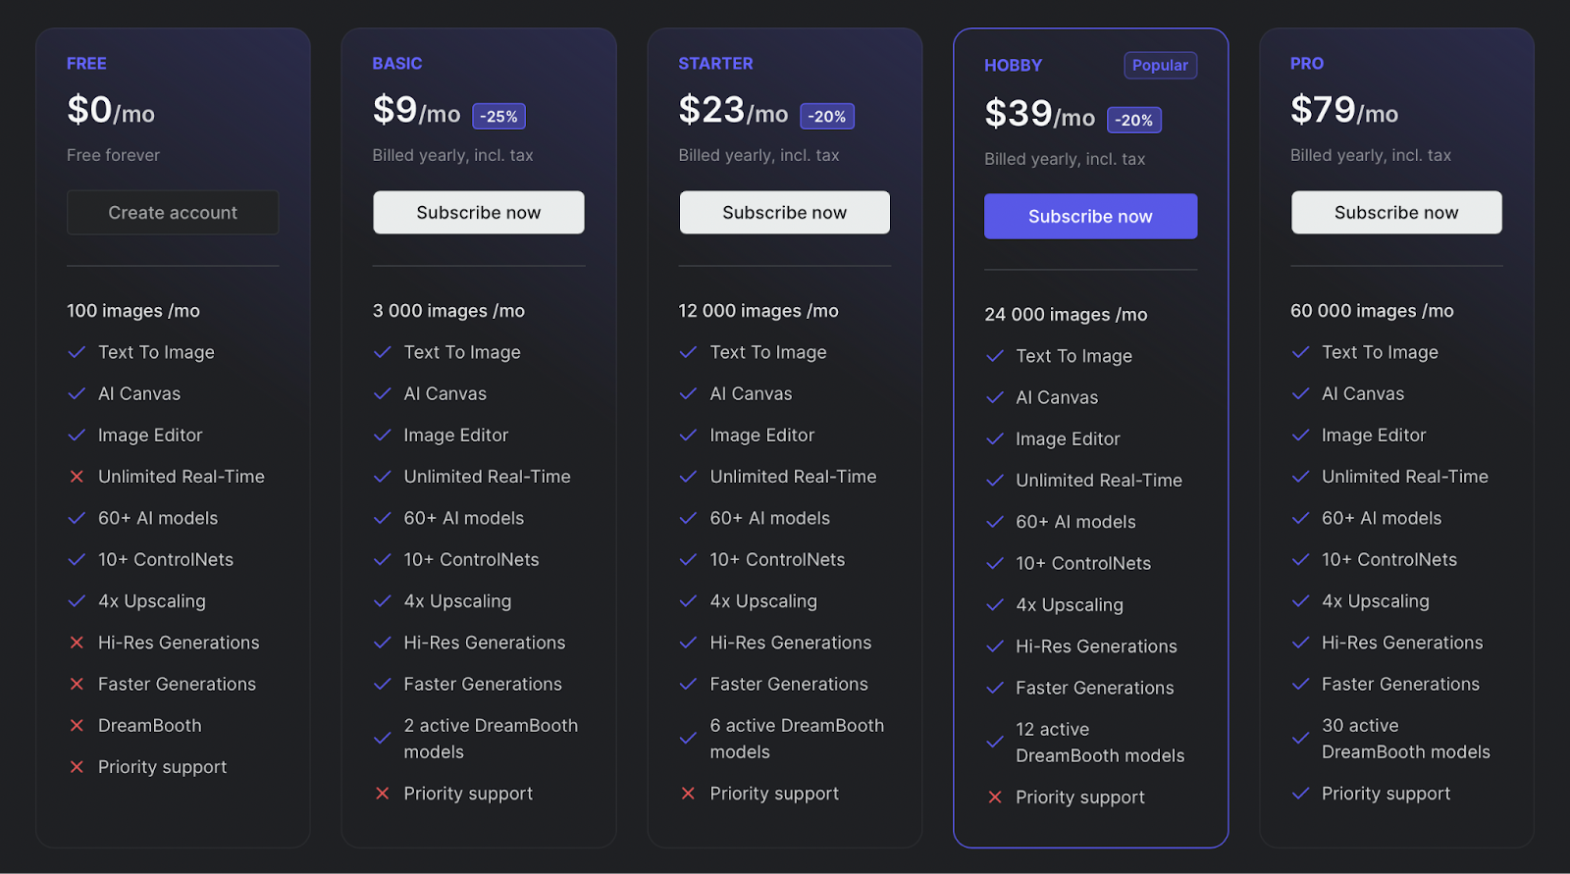Click checkmark beside 4x Upscaling in Free
1570x874 pixels.
pyautogui.click(x=77, y=601)
